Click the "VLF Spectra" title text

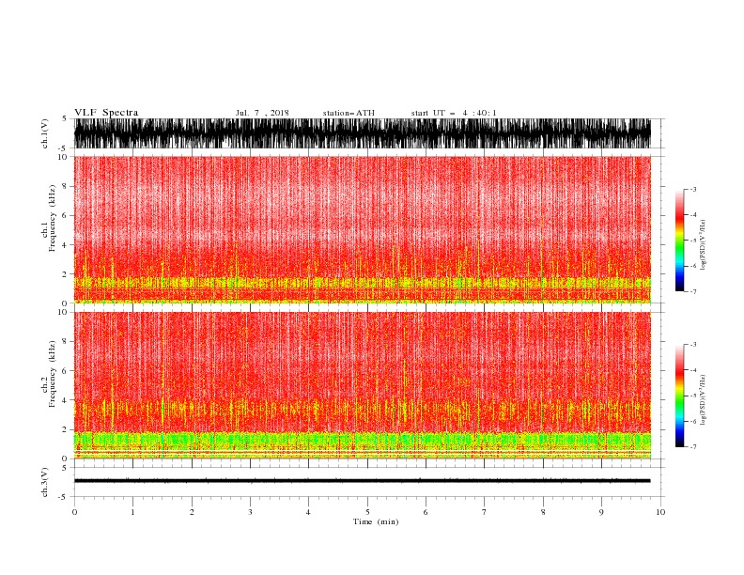click(106, 113)
